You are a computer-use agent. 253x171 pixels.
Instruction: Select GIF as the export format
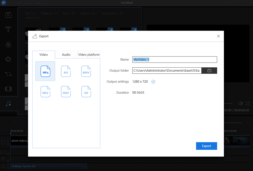click(x=86, y=92)
